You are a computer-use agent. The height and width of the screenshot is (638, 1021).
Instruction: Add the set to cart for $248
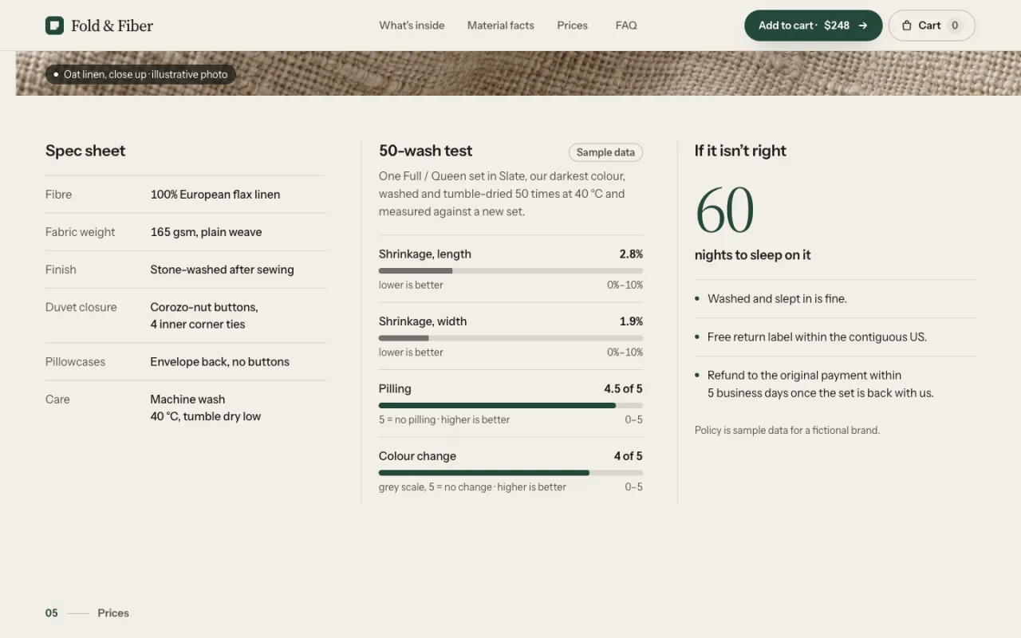pos(814,26)
